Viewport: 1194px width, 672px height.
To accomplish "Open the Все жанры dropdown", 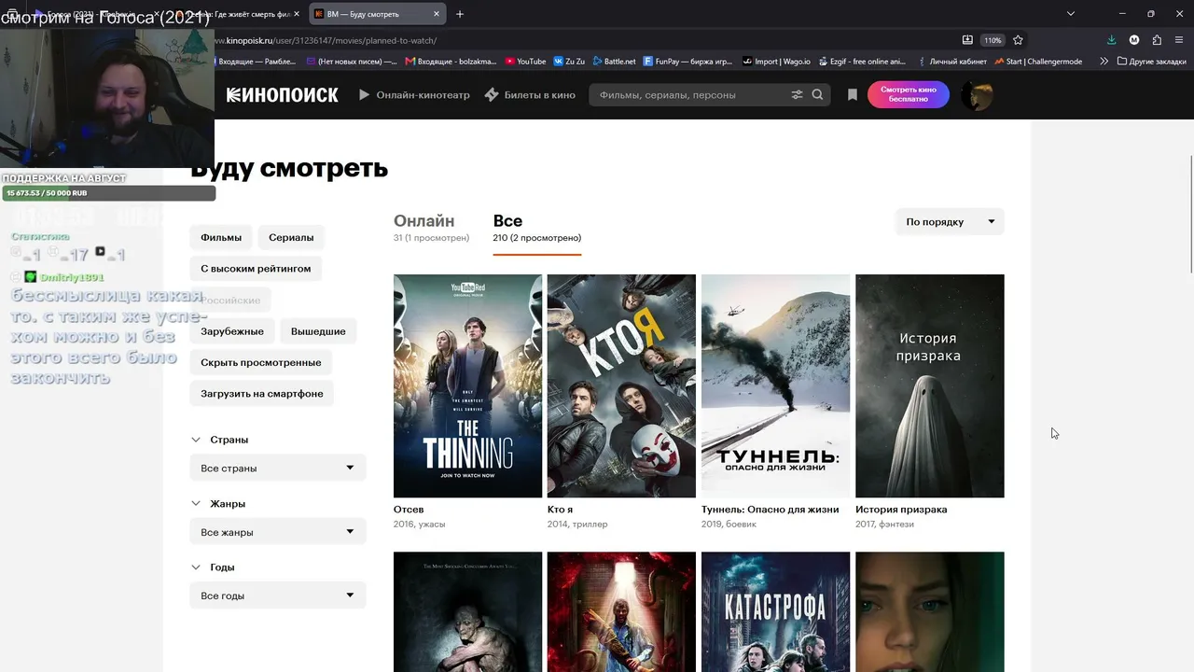I will pyautogui.click(x=278, y=532).
